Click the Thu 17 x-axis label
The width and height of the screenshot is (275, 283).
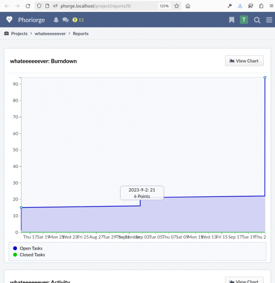pos(30,237)
